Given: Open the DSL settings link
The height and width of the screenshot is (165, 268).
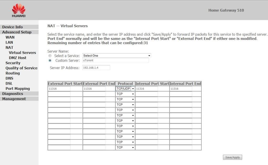Looking at the screenshot, I should coord(9,83).
